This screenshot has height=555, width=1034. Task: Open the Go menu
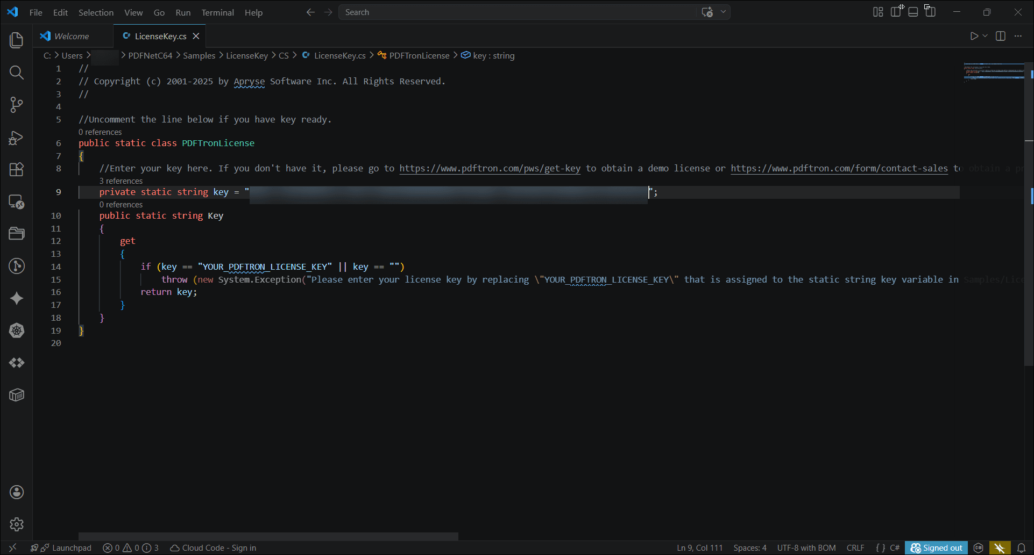(x=159, y=12)
